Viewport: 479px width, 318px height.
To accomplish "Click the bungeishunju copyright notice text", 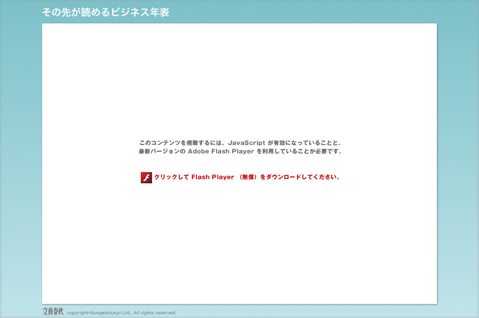I will tap(122, 313).
